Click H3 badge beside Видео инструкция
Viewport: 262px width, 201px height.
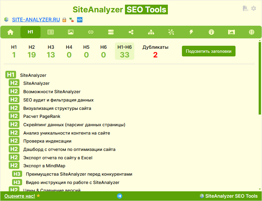(17, 182)
